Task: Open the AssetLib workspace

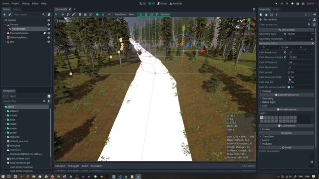Action: (x=176, y=3)
